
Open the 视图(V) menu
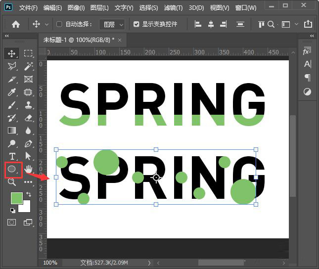(220, 8)
